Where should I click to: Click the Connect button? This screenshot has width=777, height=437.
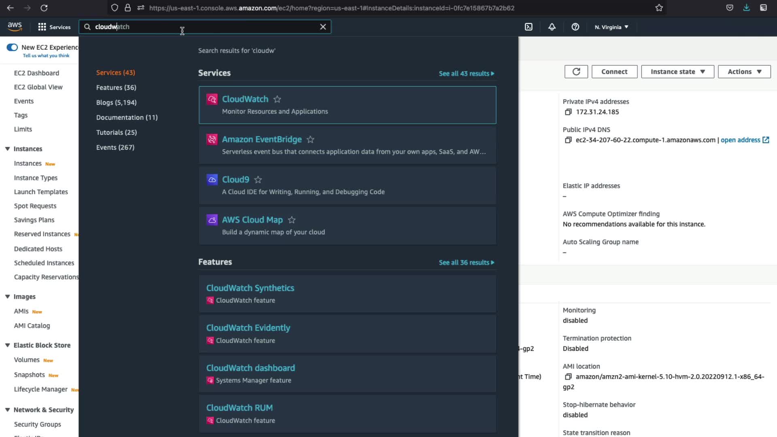[614, 72]
